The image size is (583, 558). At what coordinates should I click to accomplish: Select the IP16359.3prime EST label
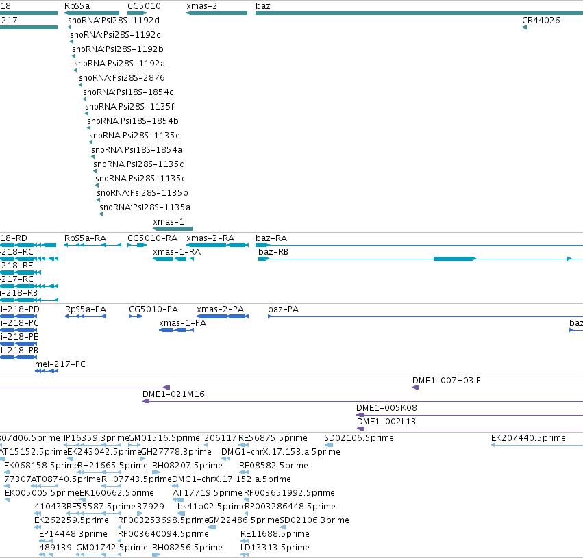click(x=96, y=438)
